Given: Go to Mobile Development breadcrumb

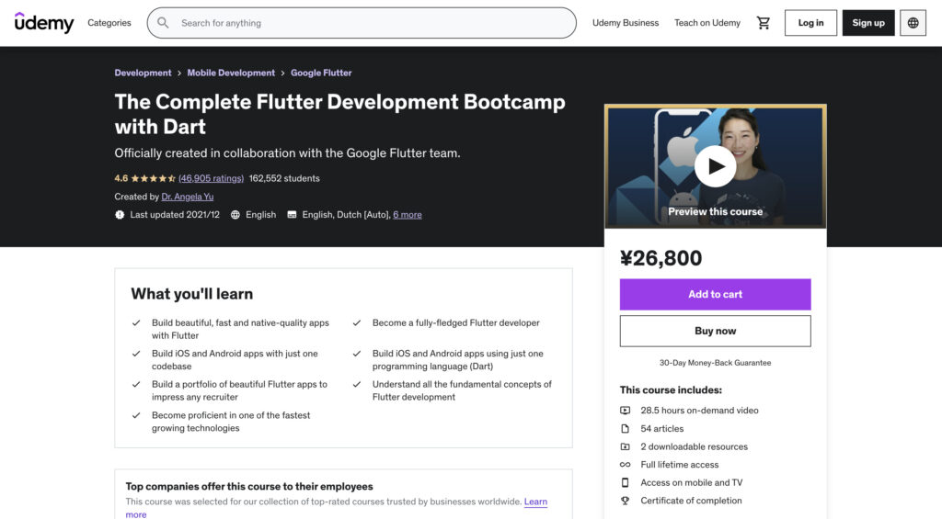Looking at the screenshot, I should pyautogui.click(x=231, y=73).
